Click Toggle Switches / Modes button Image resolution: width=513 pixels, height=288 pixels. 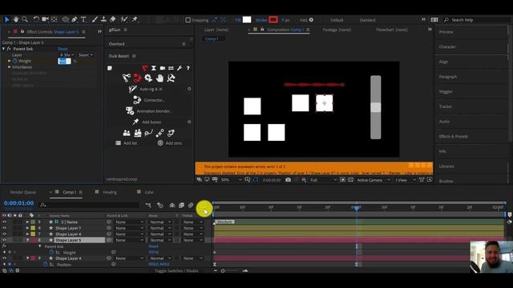tap(176, 270)
